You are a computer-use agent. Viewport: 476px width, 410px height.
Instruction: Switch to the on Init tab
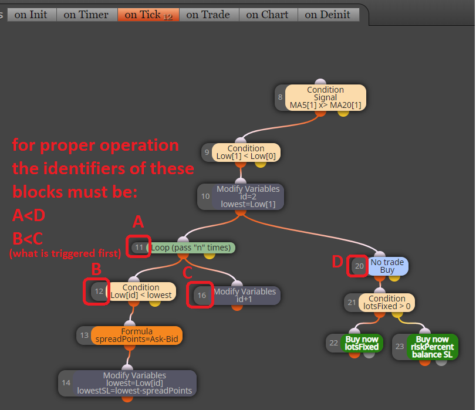pos(32,15)
